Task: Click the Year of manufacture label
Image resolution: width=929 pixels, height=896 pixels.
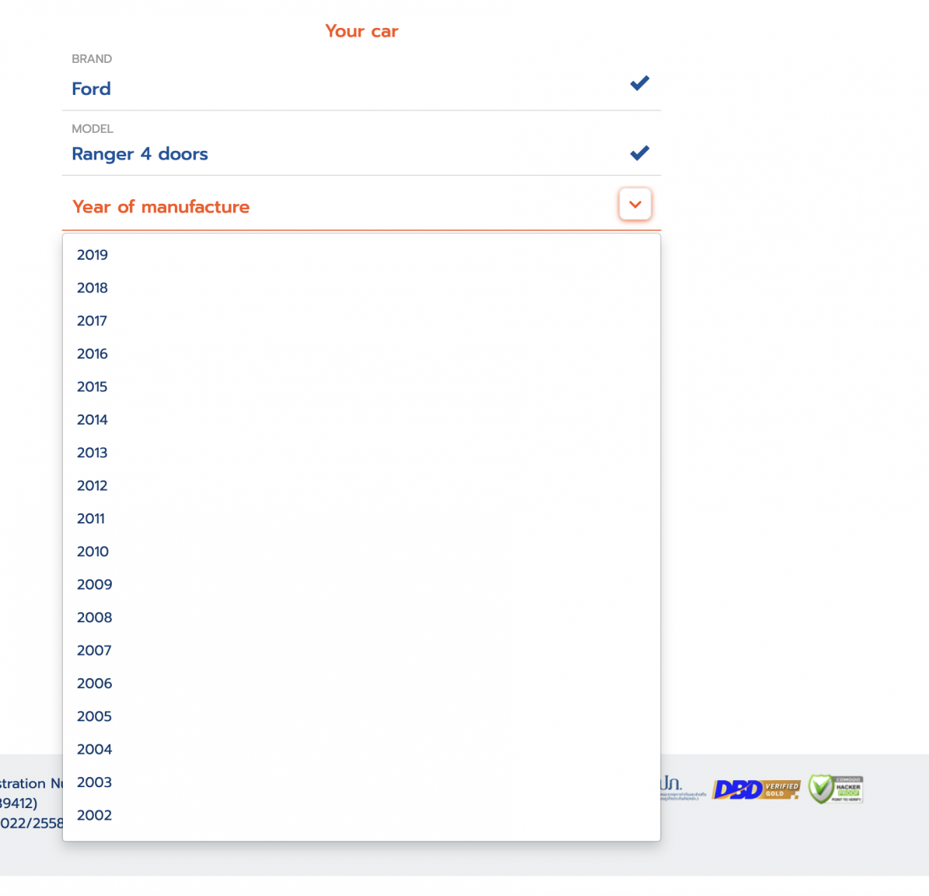Action: pos(161,207)
